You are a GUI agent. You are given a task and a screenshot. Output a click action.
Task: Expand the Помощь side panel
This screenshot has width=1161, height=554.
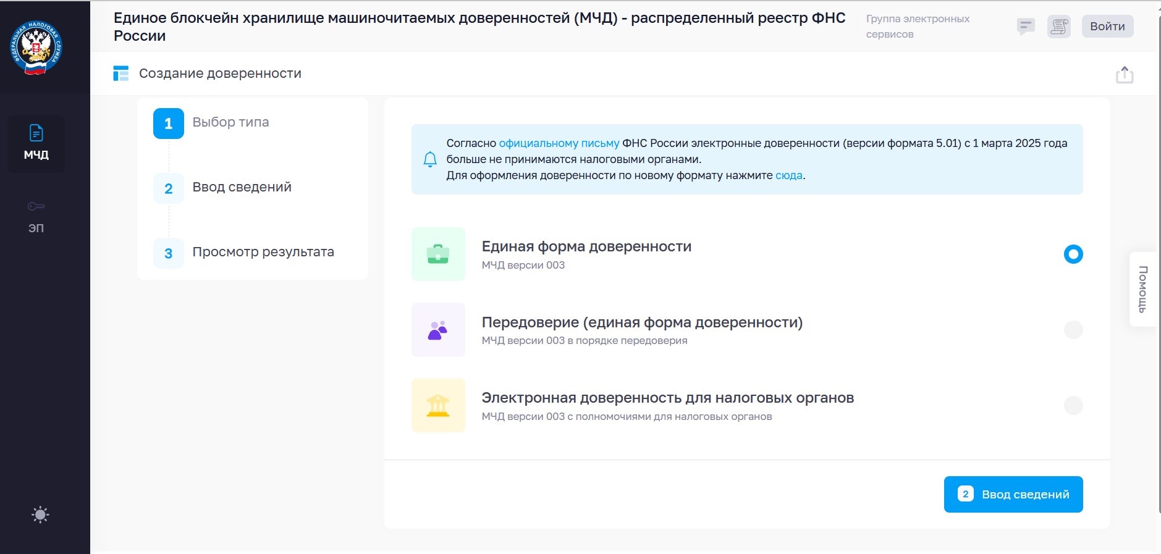pyautogui.click(x=1142, y=289)
